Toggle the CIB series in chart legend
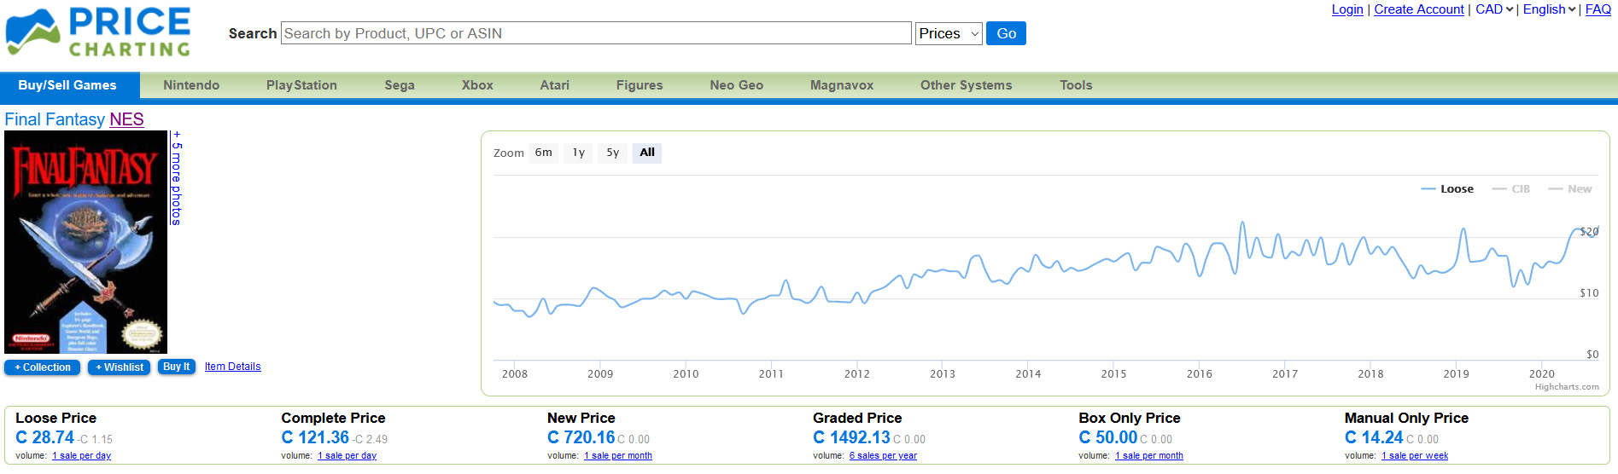This screenshot has width=1618, height=474. pyautogui.click(x=1512, y=189)
